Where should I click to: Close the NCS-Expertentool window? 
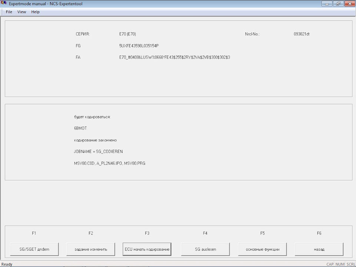point(350,4)
